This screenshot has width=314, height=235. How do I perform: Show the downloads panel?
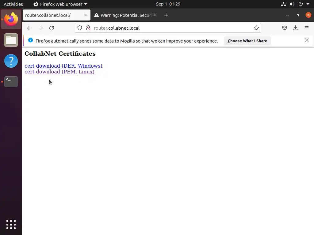click(x=295, y=28)
